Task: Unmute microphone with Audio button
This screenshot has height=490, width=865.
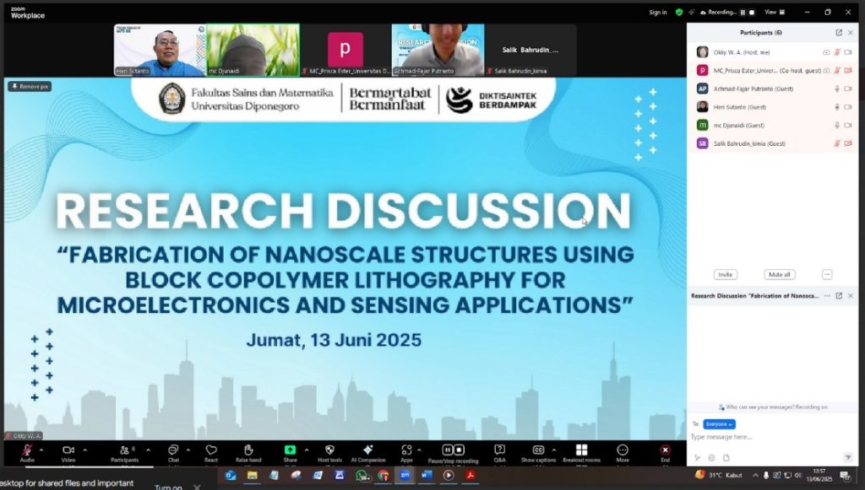Action: [x=27, y=451]
